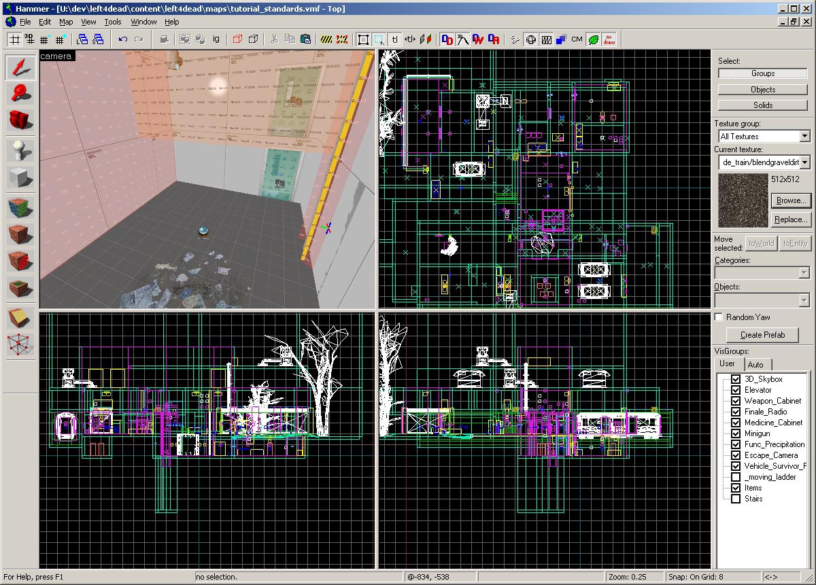Click the Objects select mode button
Viewport: 816px width, 585px height.
point(763,90)
